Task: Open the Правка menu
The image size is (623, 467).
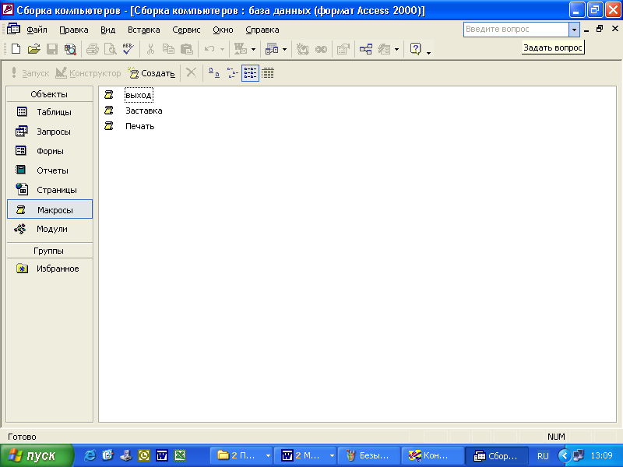Action: [73, 30]
